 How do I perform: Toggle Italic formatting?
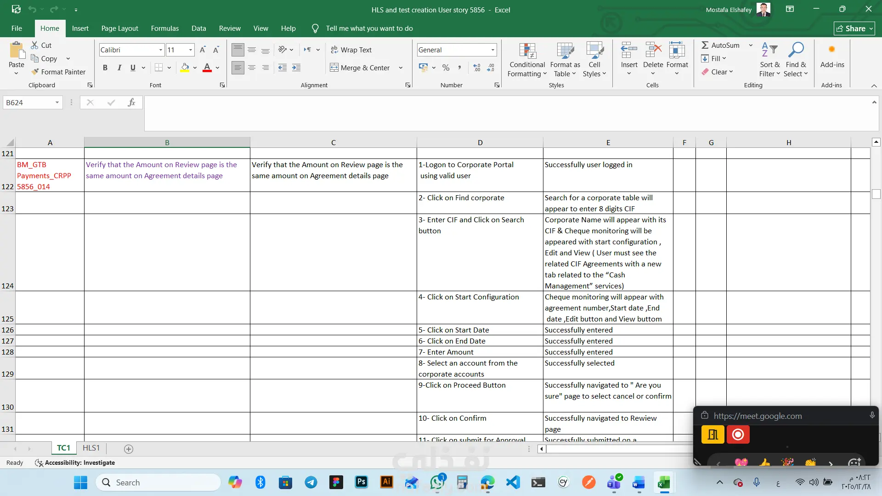tap(119, 68)
